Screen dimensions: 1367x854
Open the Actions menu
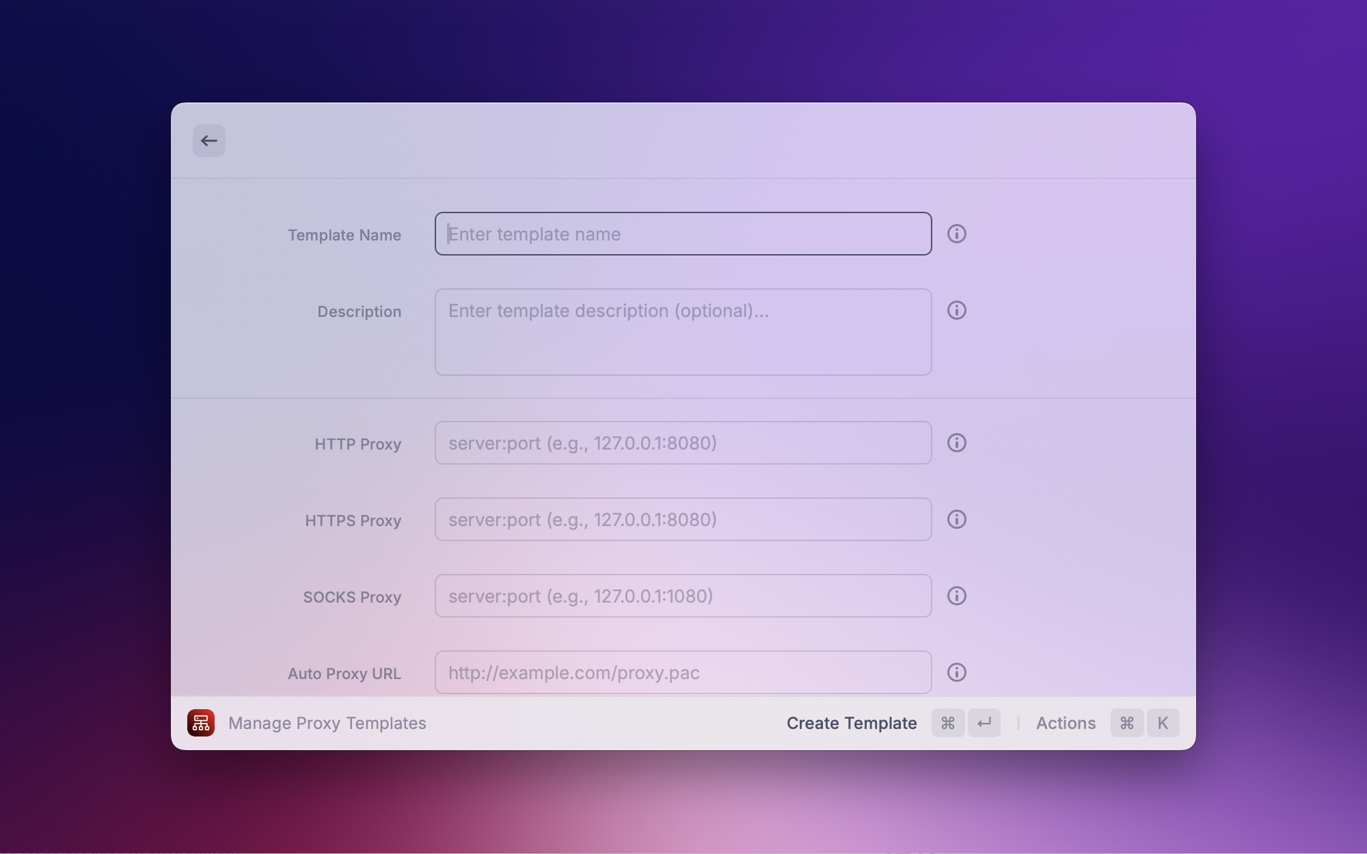coord(1065,723)
